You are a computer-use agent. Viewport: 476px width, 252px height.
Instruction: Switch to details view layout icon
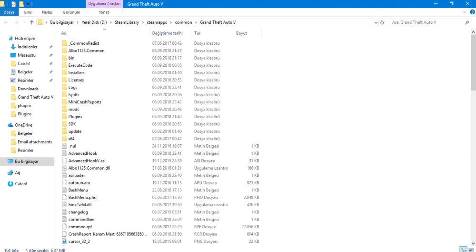(x=463, y=250)
